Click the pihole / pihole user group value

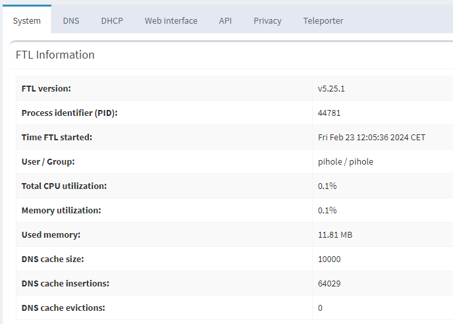tap(346, 161)
